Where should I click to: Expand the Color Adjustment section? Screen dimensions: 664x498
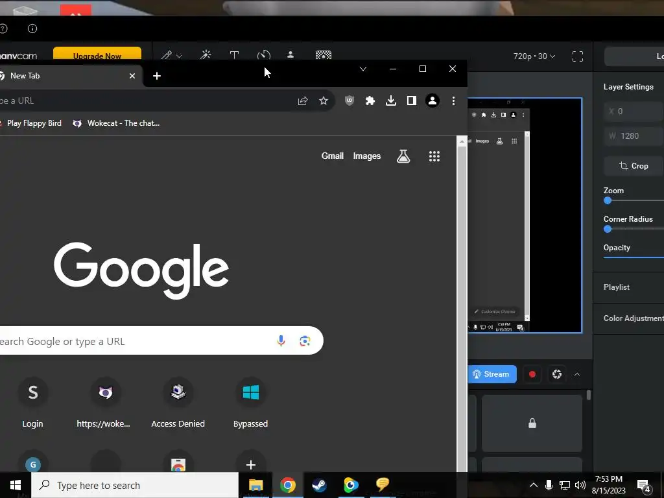point(628,318)
